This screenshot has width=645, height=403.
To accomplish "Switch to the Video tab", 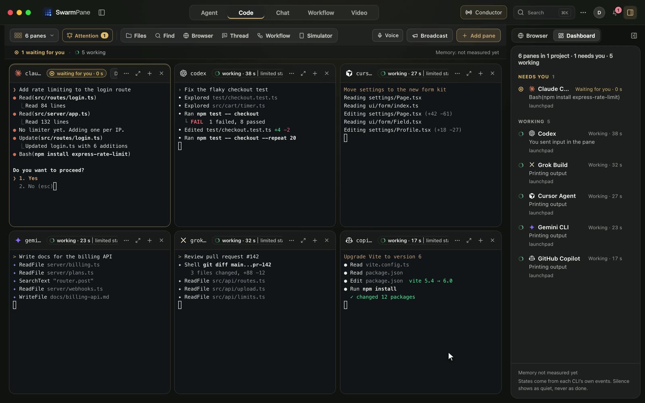I will [x=359, y=12].
